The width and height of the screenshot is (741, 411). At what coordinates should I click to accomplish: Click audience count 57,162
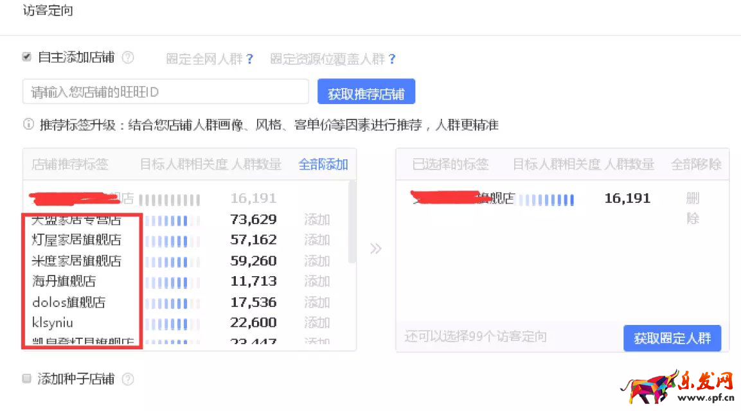click(253, 240)
